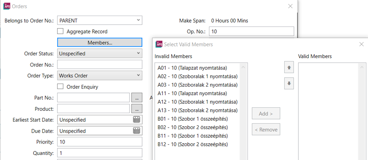Open calendar picker for Due Date
368x160 pixels.
(137, 131)
